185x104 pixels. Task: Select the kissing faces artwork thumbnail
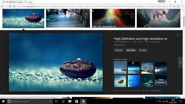point(158,18)
